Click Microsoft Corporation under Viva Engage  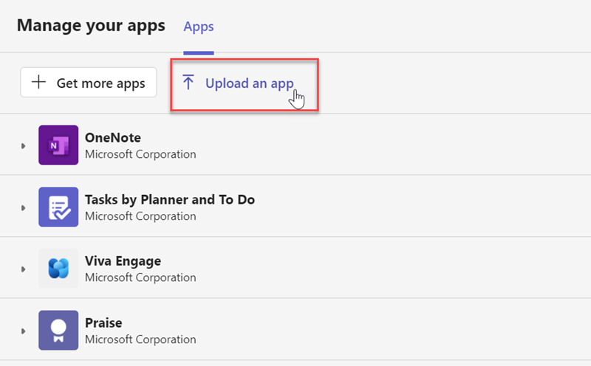click(x=140, y=277)
